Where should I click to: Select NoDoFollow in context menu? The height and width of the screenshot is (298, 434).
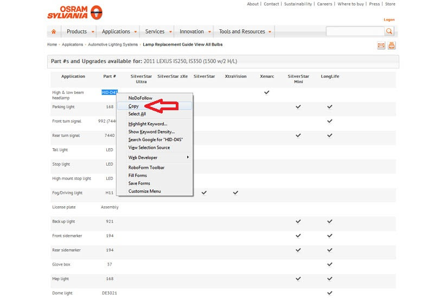pos(155,98)
